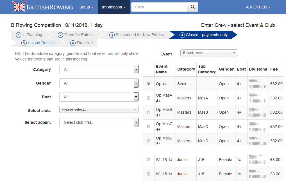Click the Finalised step

coord(81,43)
